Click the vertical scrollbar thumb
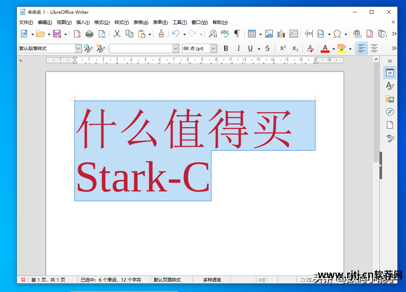Viewport: 406px width, 292px height. click(x=376, y=112)
